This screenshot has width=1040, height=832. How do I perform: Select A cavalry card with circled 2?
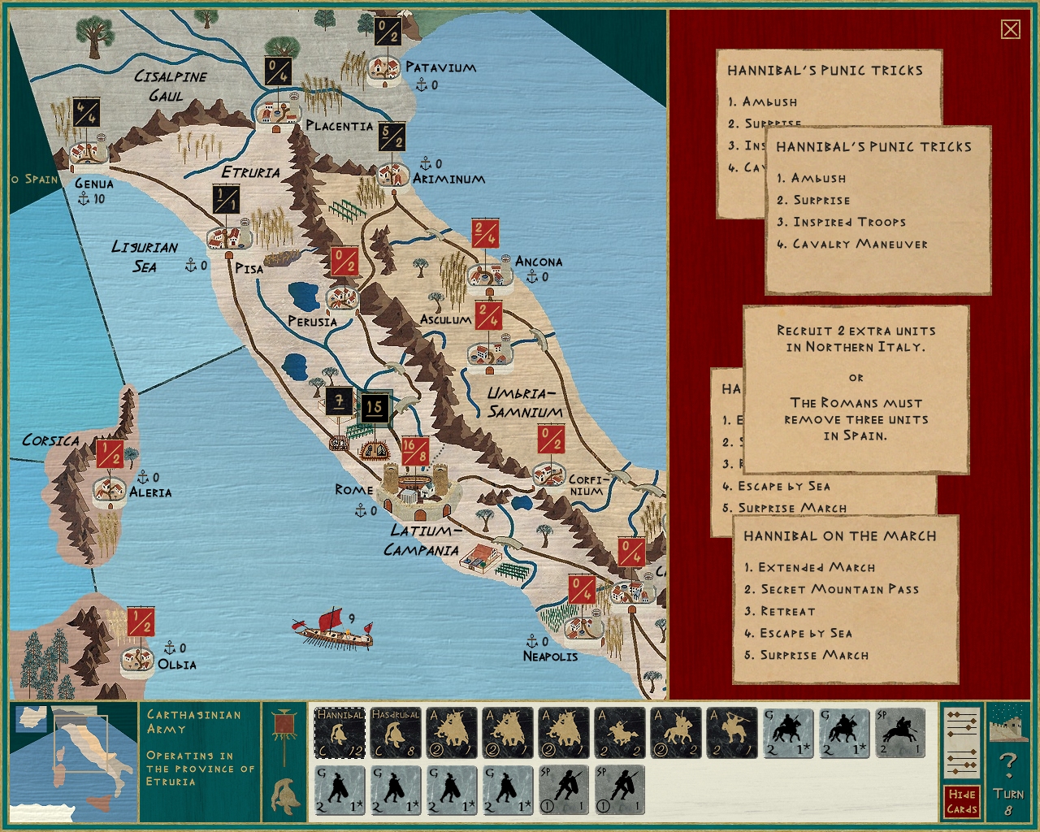click(676, 733)
